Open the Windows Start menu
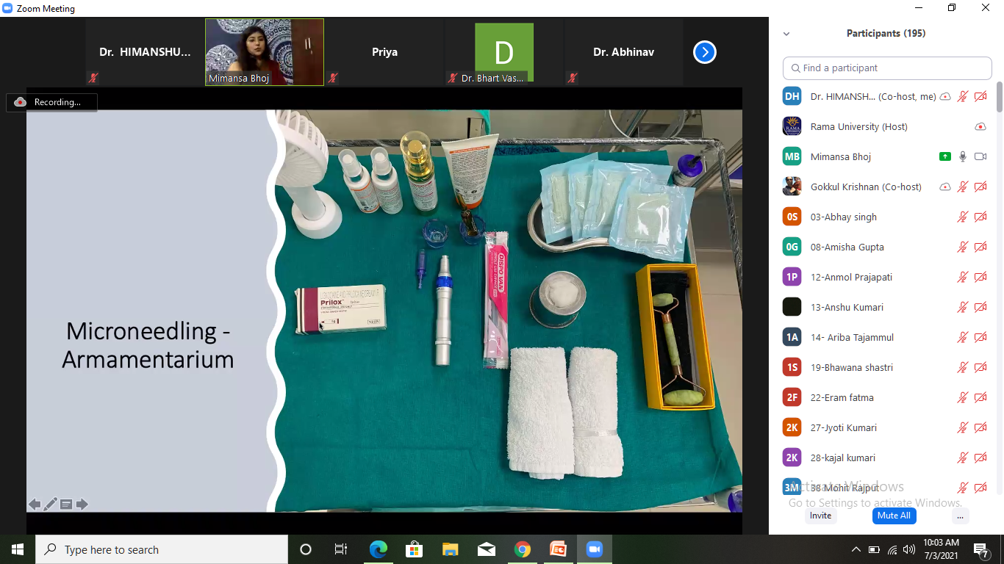Viewport: 1004px width, 564px height. [18, 549]
